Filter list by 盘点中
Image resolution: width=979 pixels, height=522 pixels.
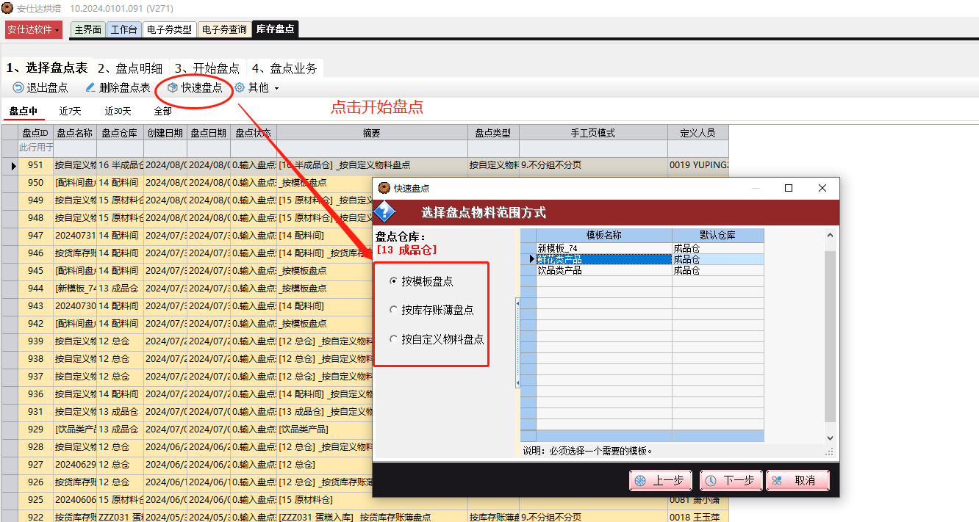(x=24, y=111)
